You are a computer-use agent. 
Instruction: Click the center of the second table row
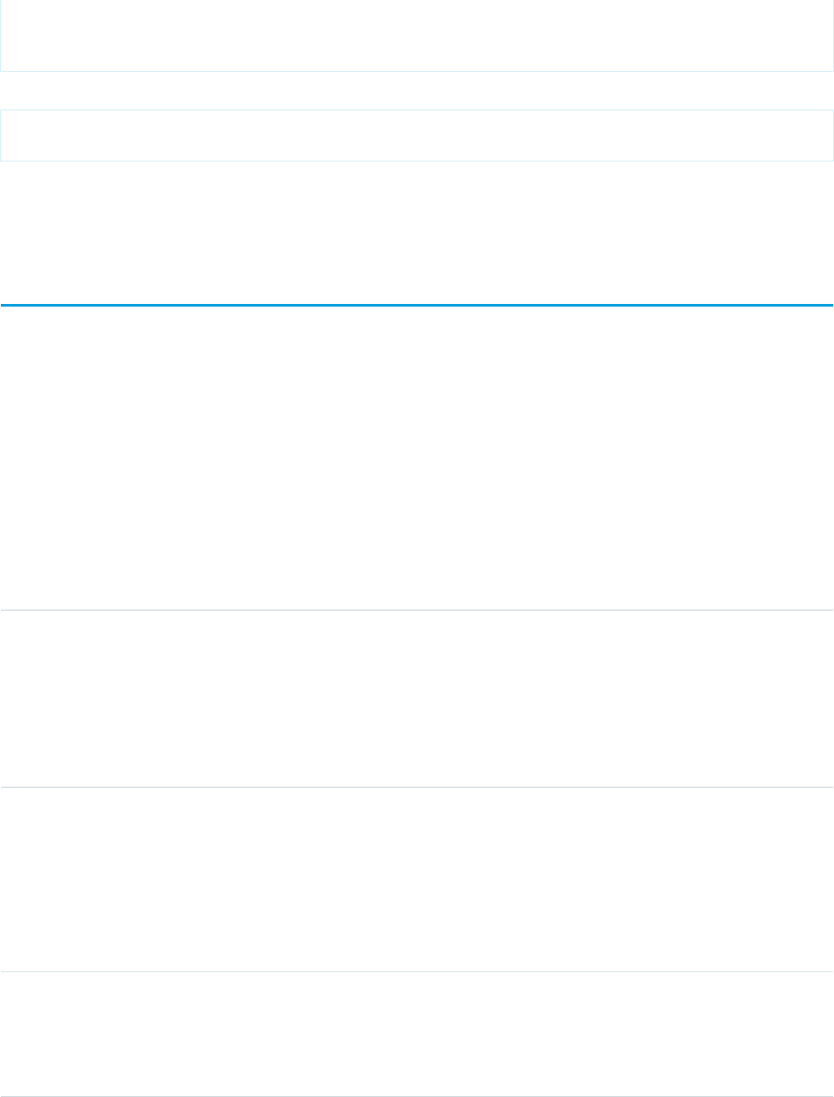pos(417,698)
